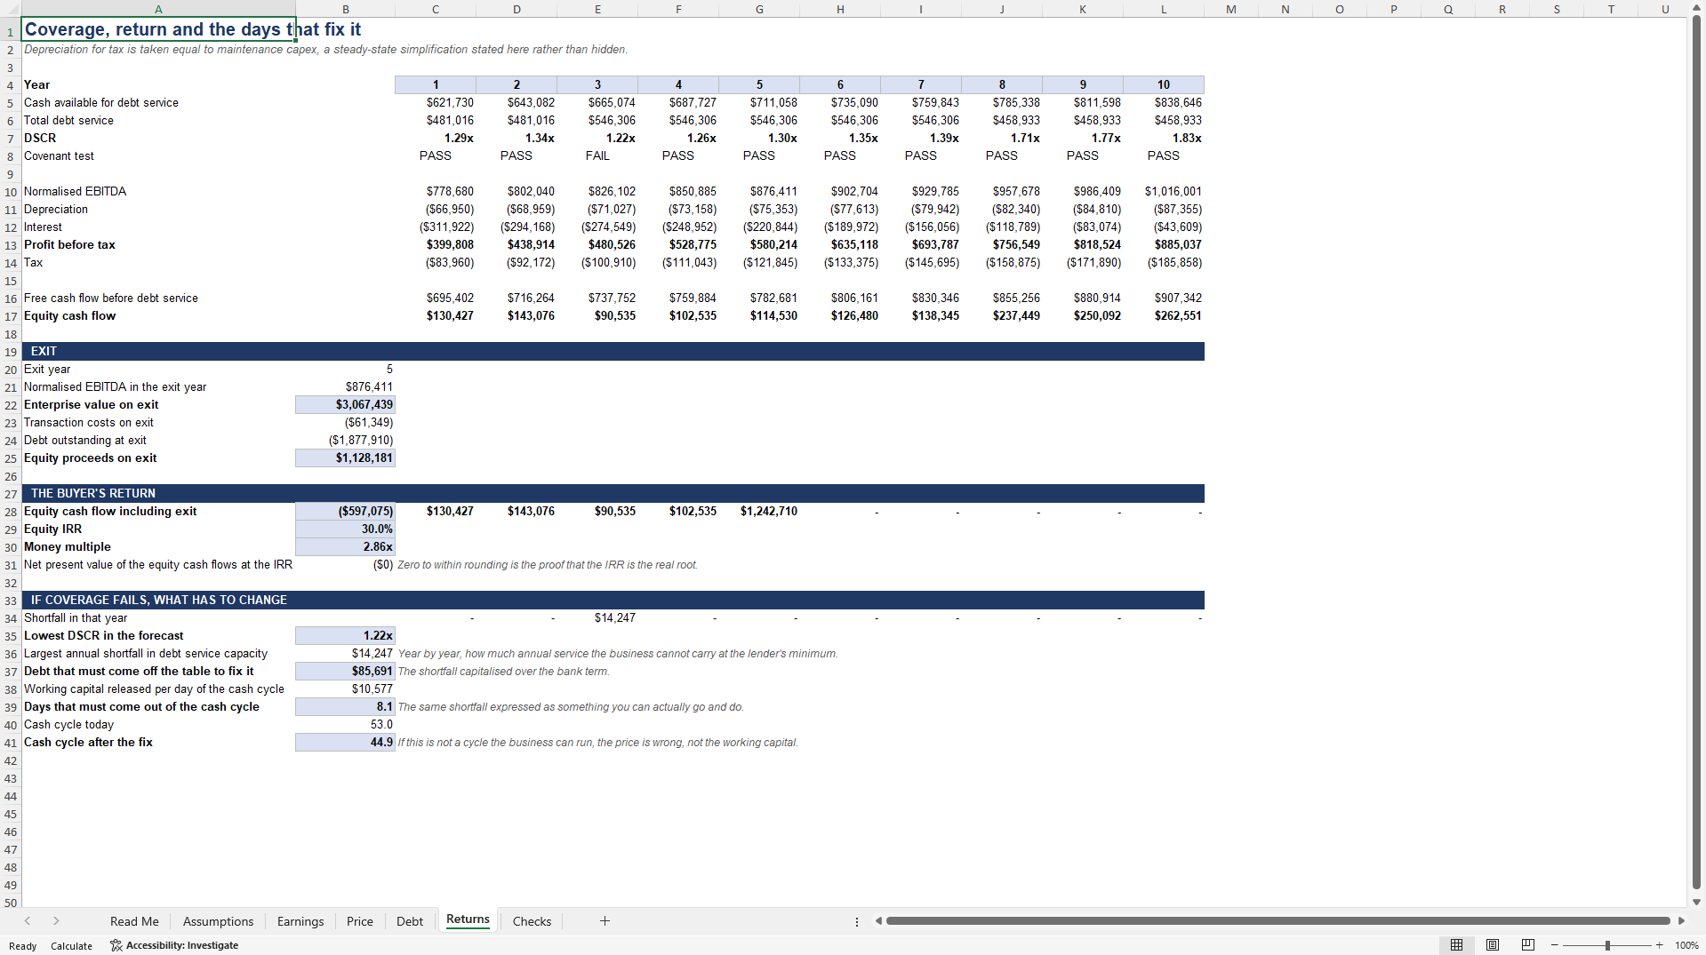Open the Checks sheet tab
Viewport: 1706px width, 955px height.
[x=532, y=921]
